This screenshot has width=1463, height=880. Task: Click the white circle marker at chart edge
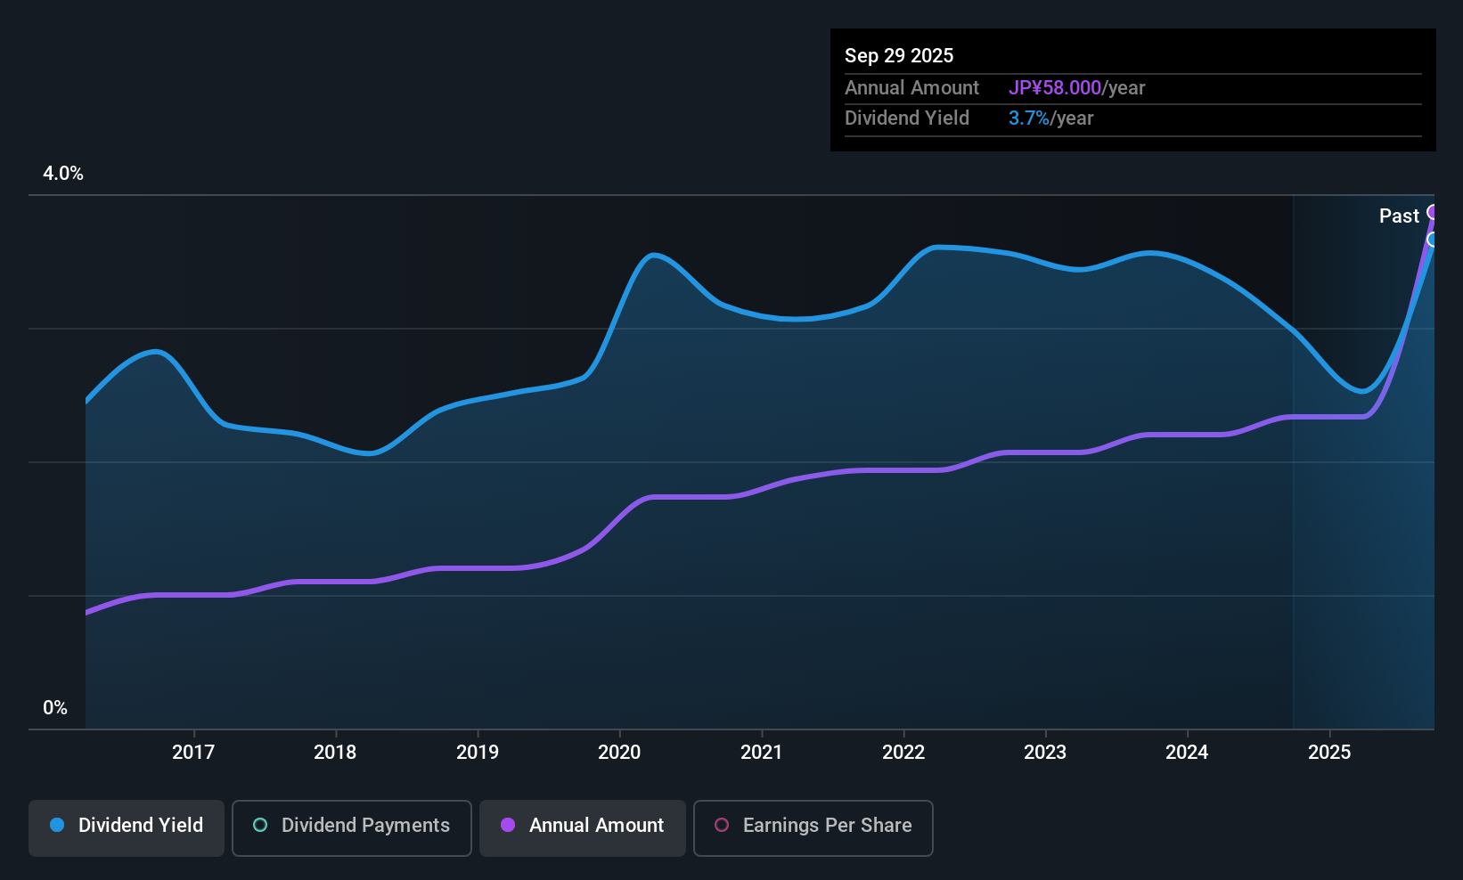pyautogui.click(x=1432, y=240)
